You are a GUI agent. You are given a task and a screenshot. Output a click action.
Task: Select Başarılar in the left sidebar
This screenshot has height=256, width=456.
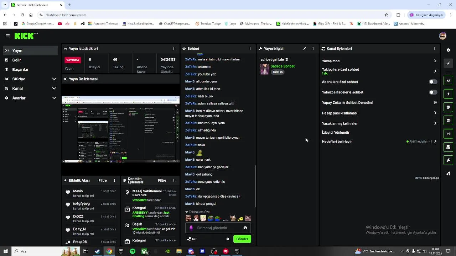point(30,70)
